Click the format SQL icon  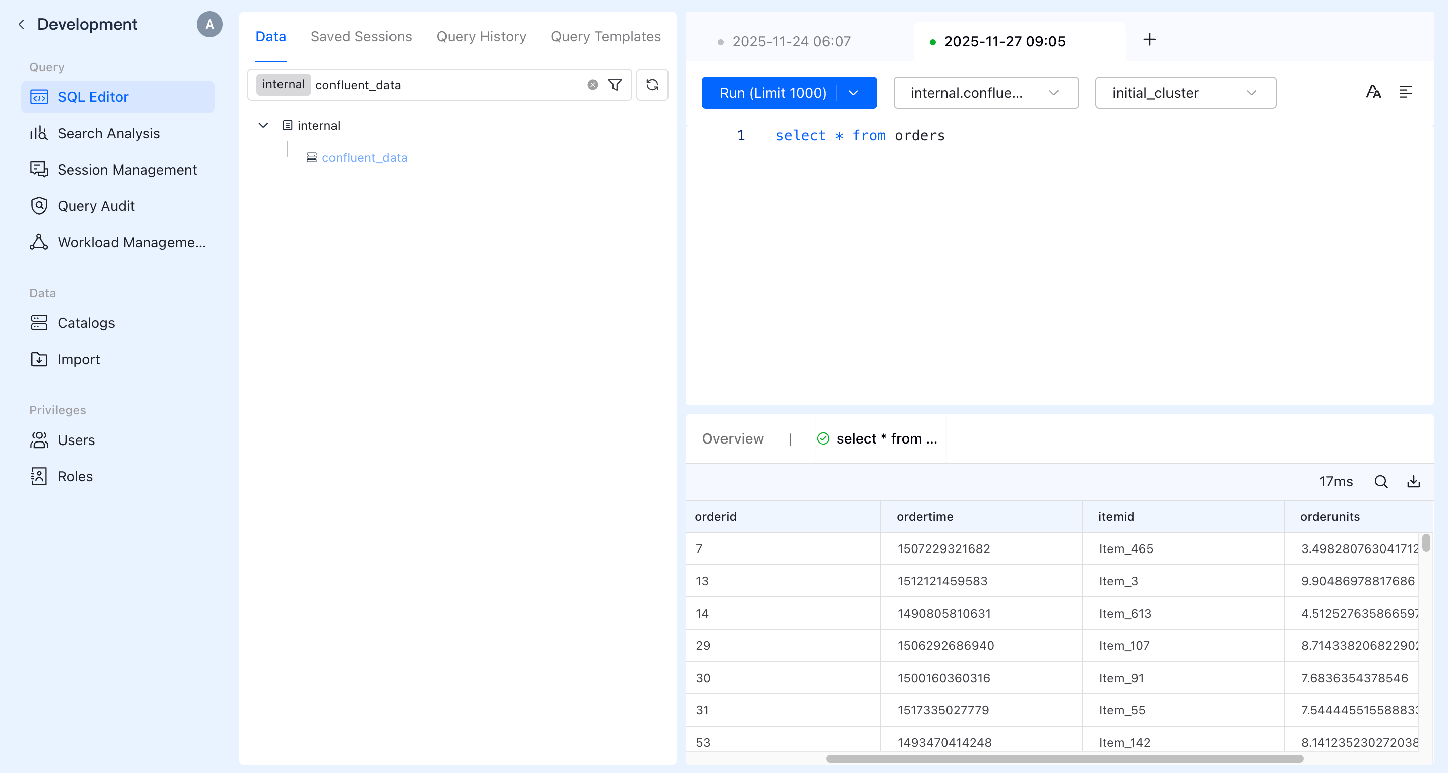pyautogui.click(x=1405, y=92)
